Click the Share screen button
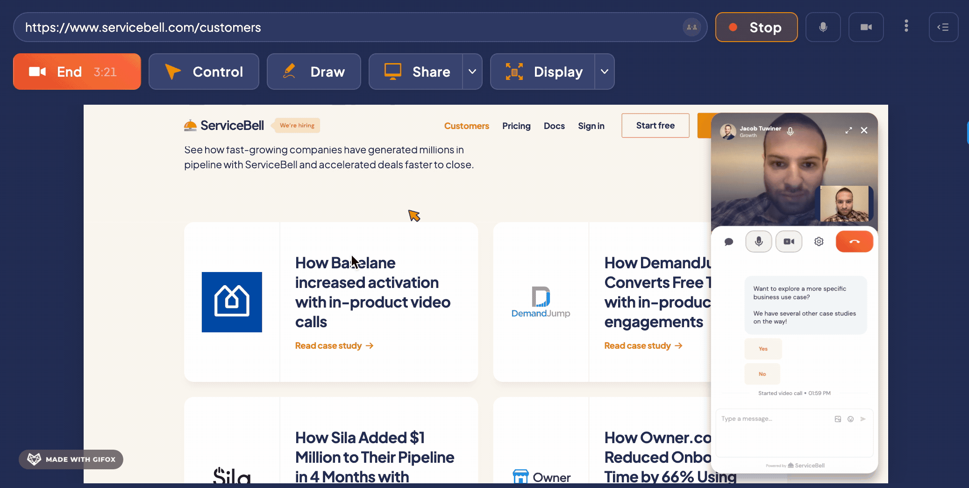The image size is (969, 488). tap(416, 72)
